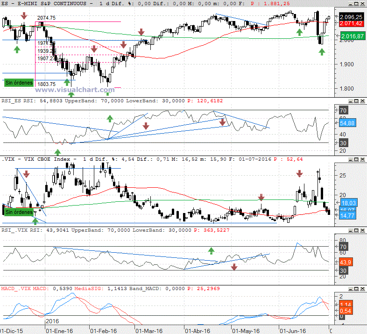Click the 14,77 VIX value tag
367x334 pixels.
pyautogui.click(x=347, y=215)
